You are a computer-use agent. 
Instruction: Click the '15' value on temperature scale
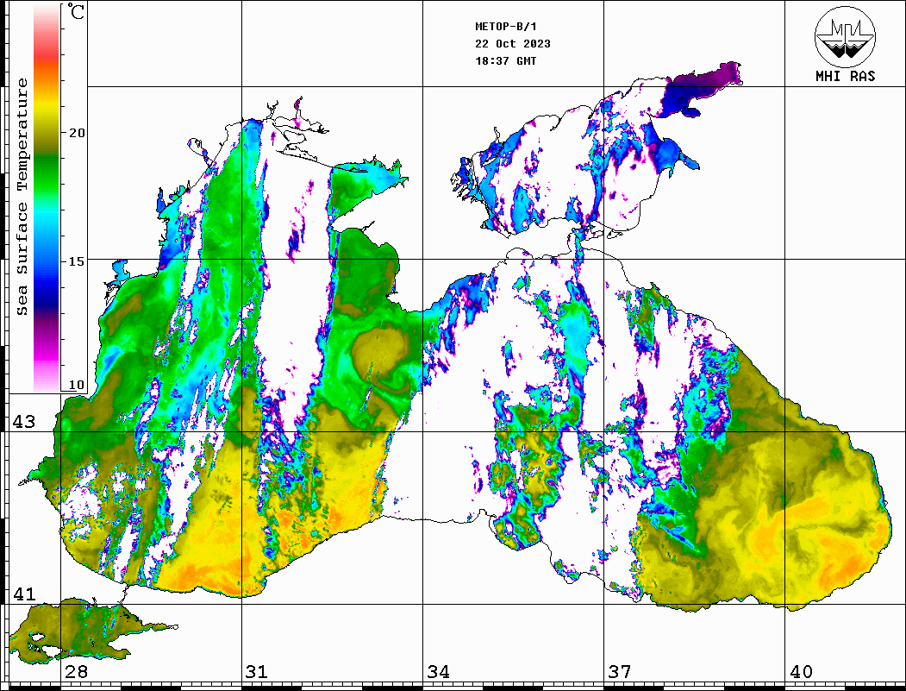pos(76,261)
